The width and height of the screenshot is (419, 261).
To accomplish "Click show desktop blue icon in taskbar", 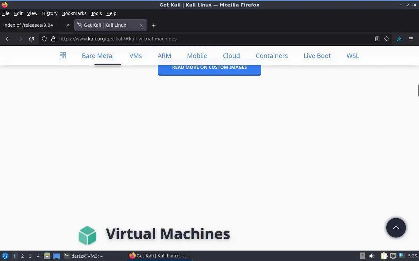I will pos(57,256).
